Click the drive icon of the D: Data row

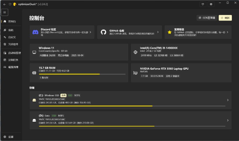point(34,120)
